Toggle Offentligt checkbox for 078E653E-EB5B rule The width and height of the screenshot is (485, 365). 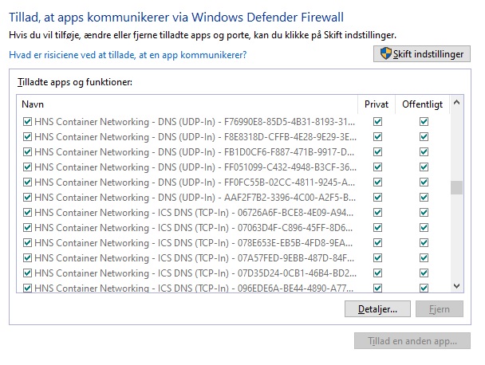[x=424, y=242]
